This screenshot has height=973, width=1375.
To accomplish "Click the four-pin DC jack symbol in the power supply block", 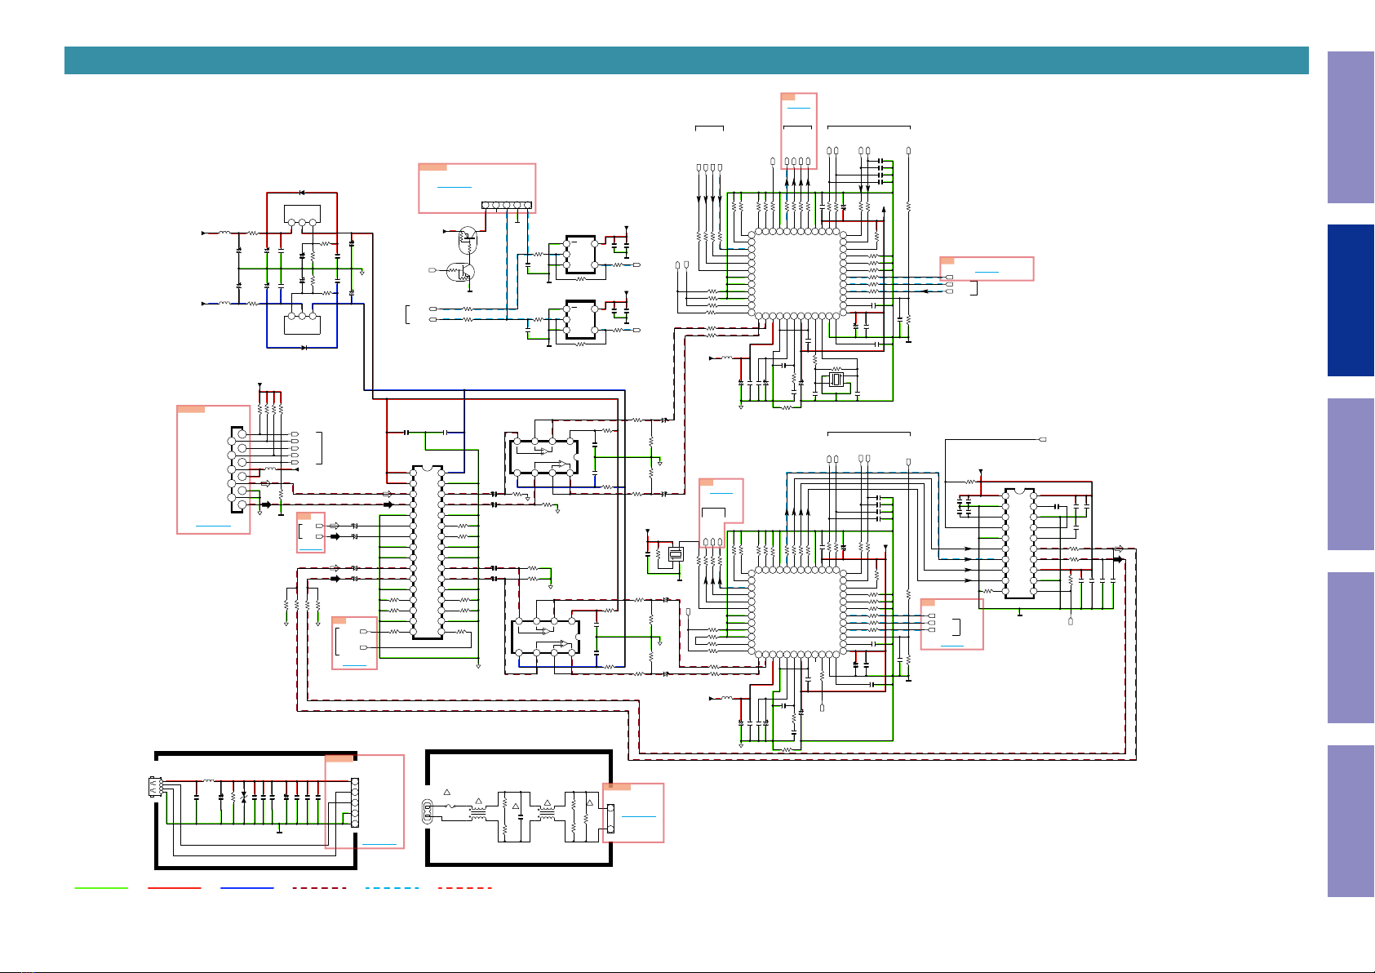I will pos(155,788).
